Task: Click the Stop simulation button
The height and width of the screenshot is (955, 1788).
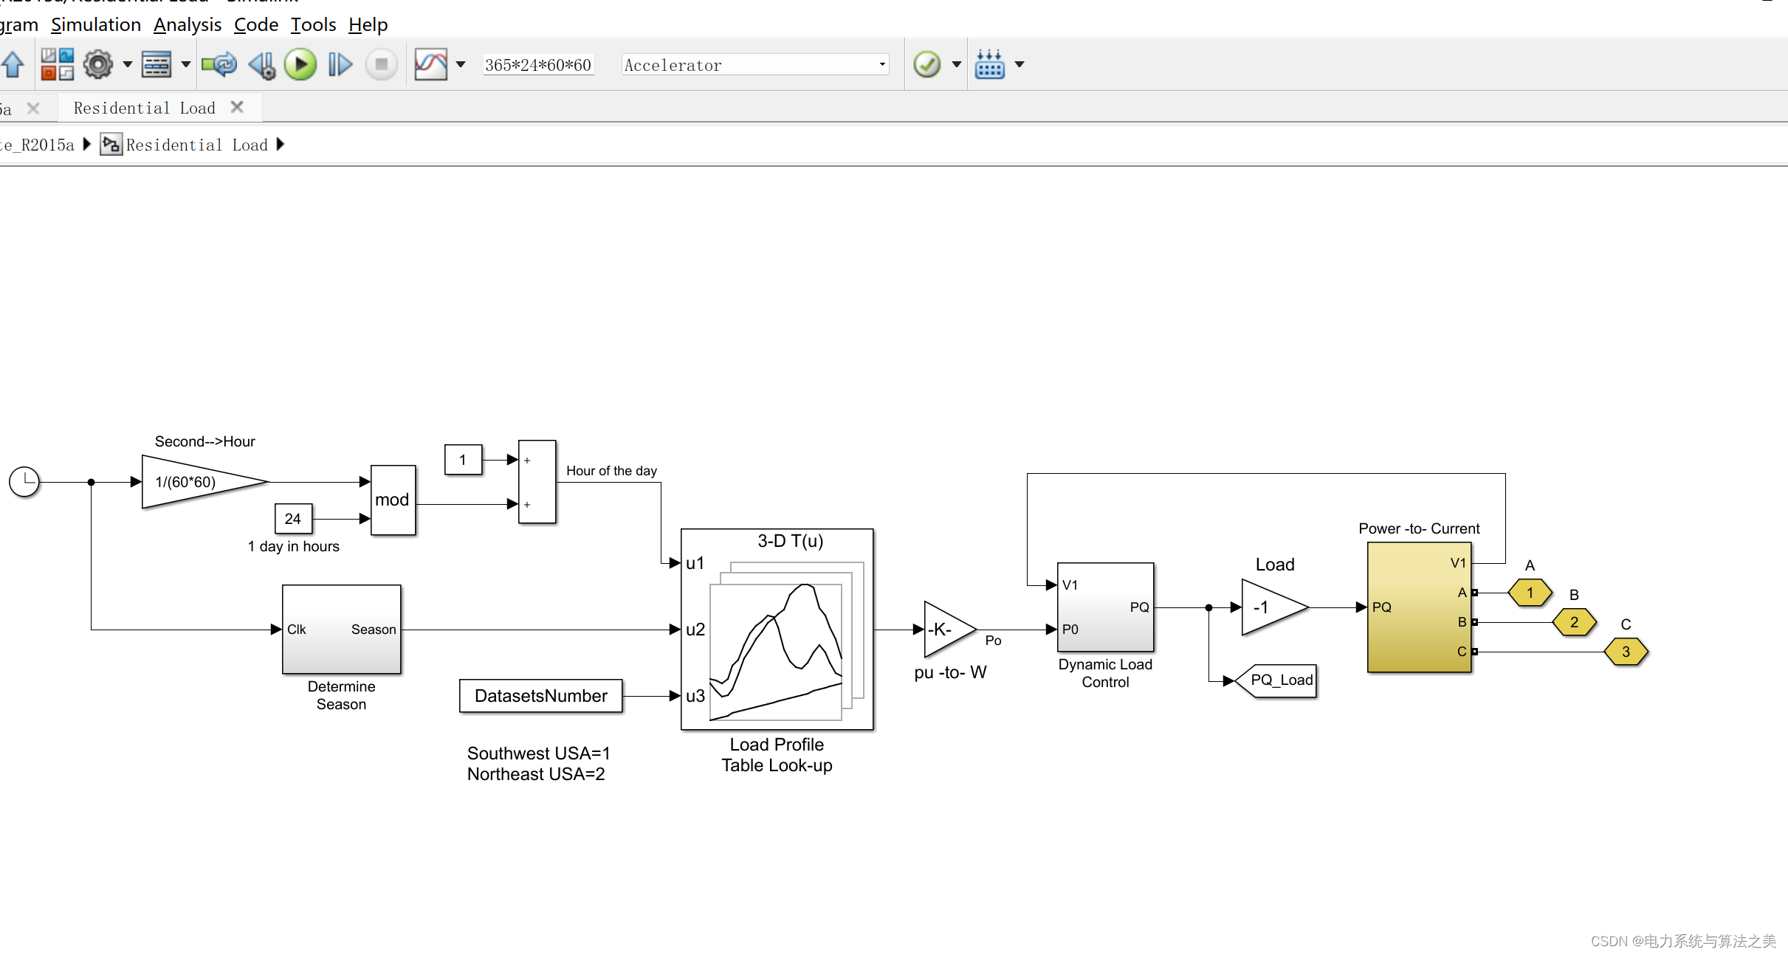Action: (382, 65)
